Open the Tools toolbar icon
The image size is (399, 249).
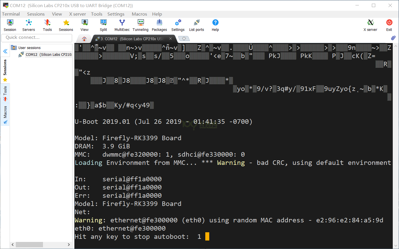[47, 25]
